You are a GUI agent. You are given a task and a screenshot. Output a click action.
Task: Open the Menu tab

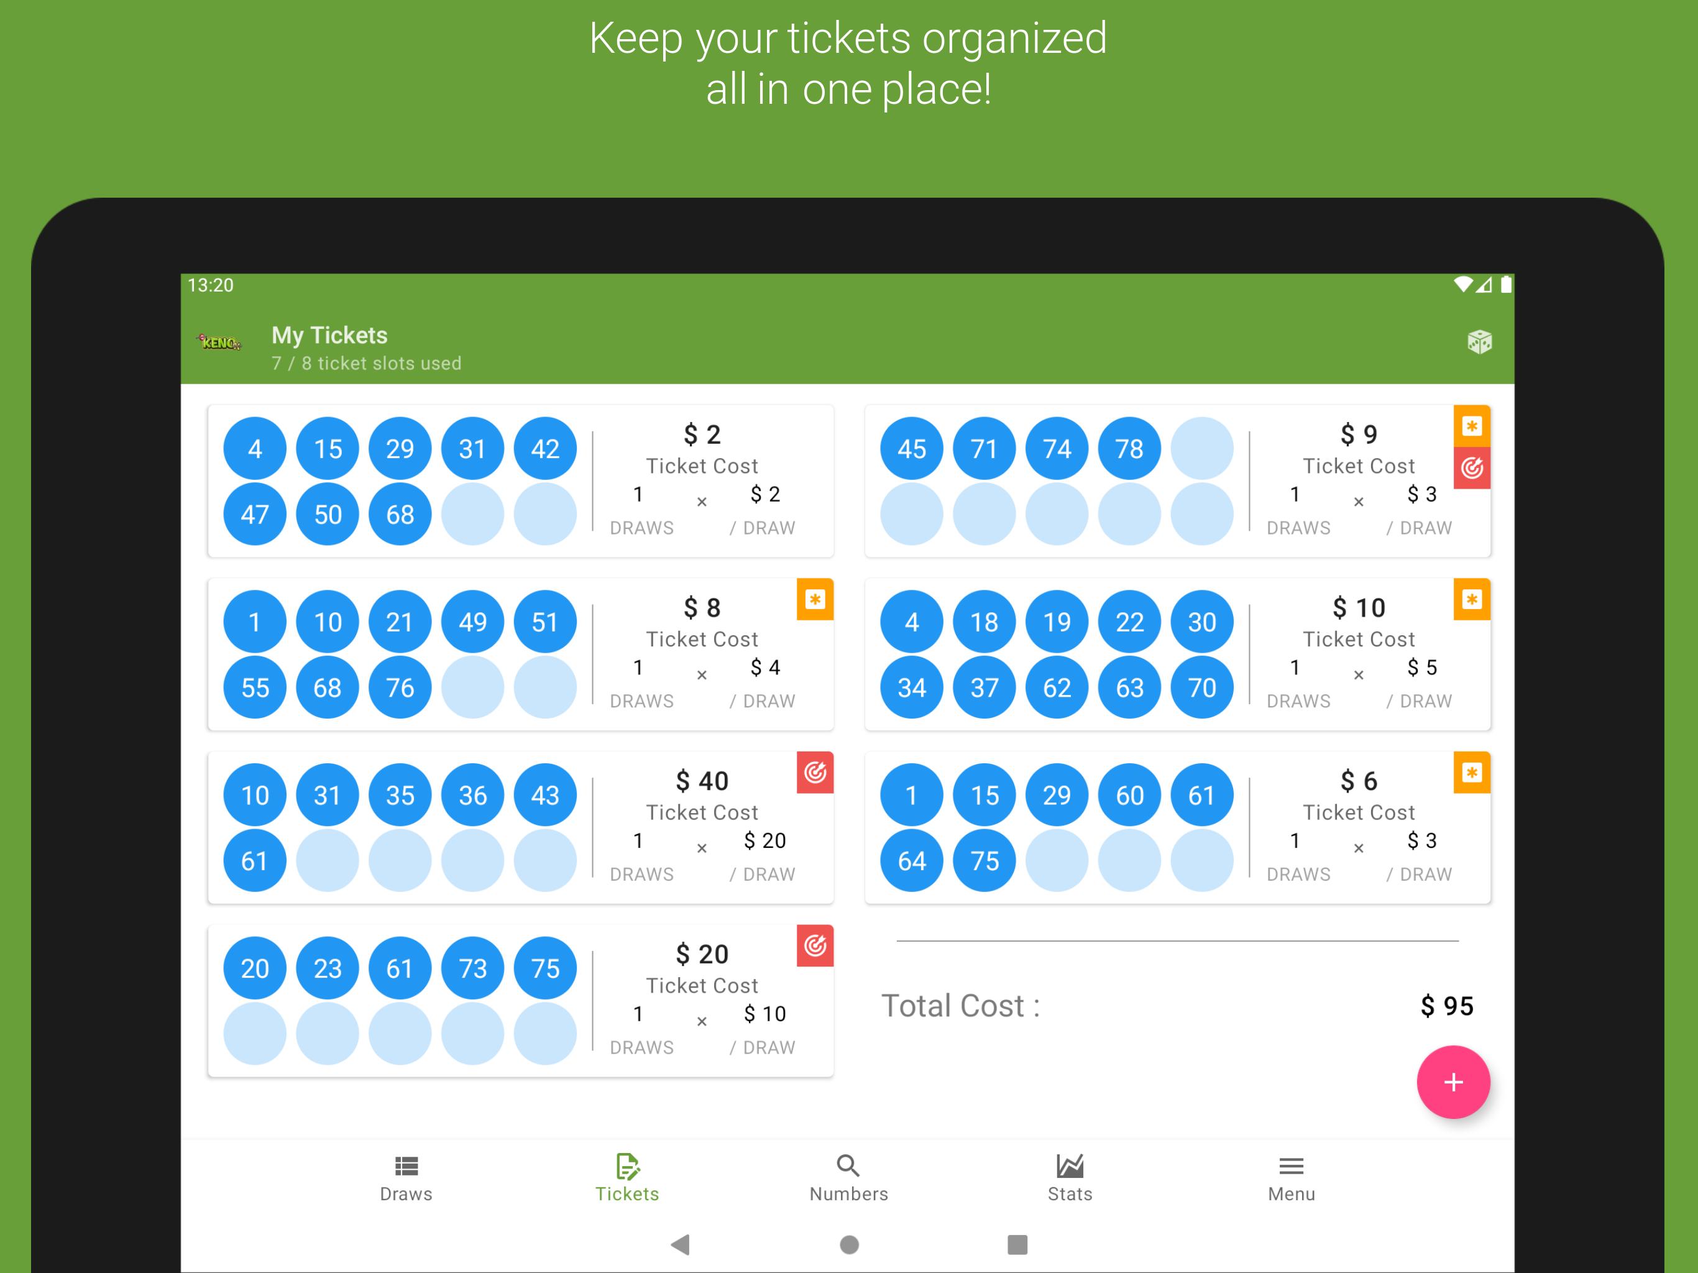tap(1290, 1178)
